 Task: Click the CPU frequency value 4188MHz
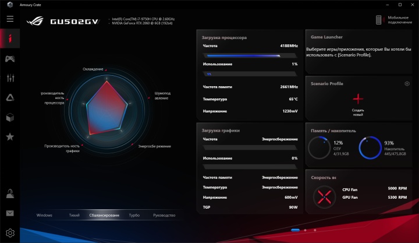point(289,46)
